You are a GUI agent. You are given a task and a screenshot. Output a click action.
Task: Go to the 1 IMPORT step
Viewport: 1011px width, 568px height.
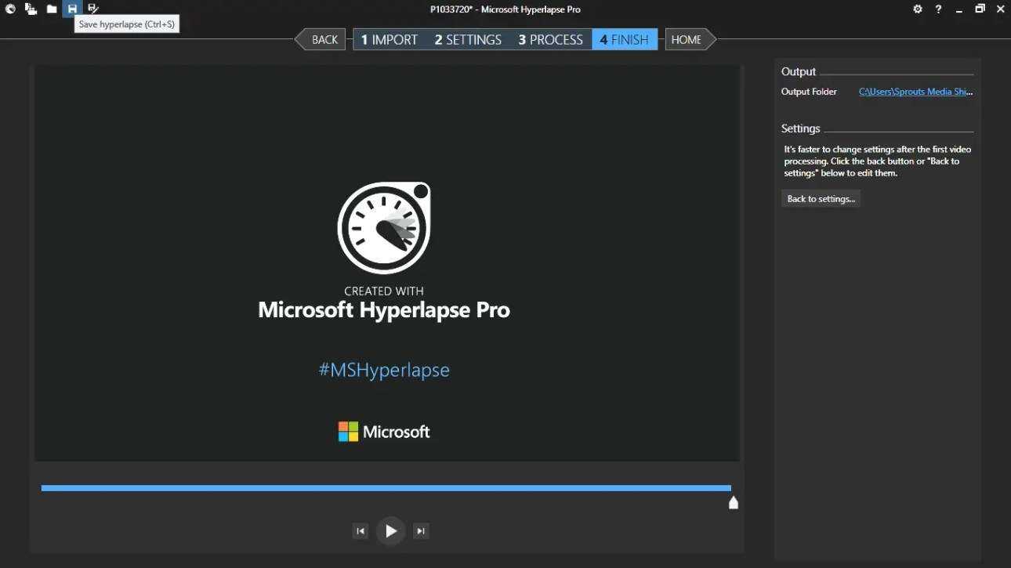pyautogui.click(x=390, y=39)
